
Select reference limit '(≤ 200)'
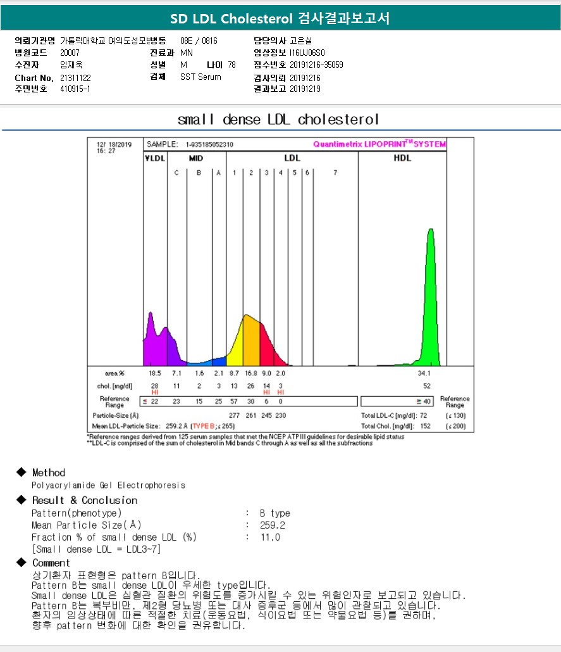click(455, 426)
